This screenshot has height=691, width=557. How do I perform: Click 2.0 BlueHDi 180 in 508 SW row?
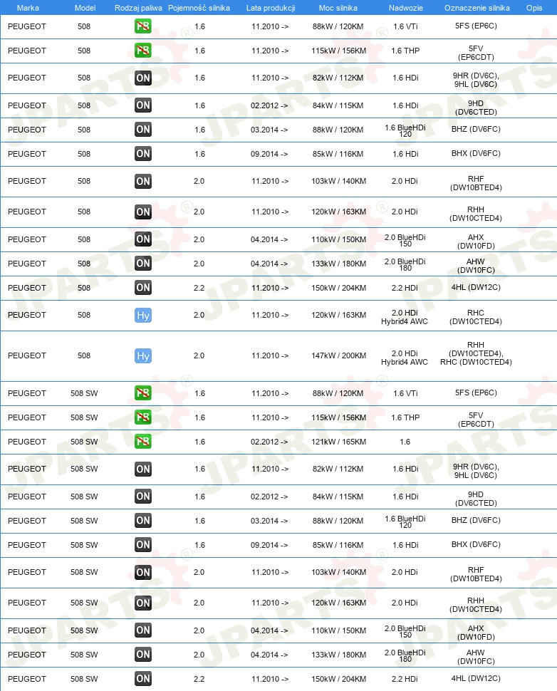405,655
